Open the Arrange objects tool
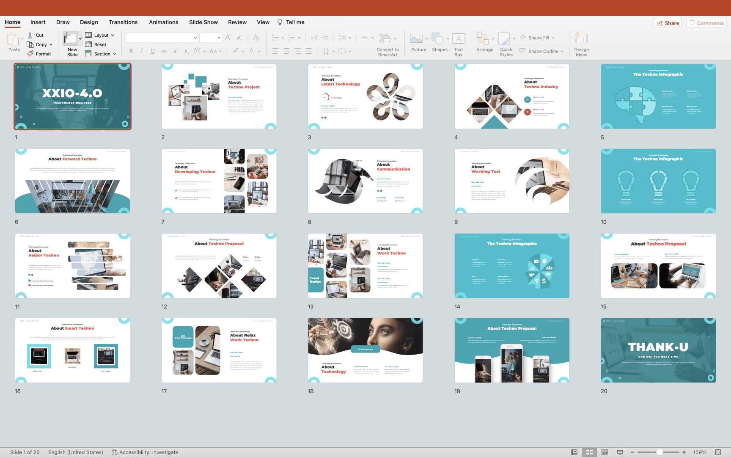Screen dimensions: 731x457 (483, 39)
